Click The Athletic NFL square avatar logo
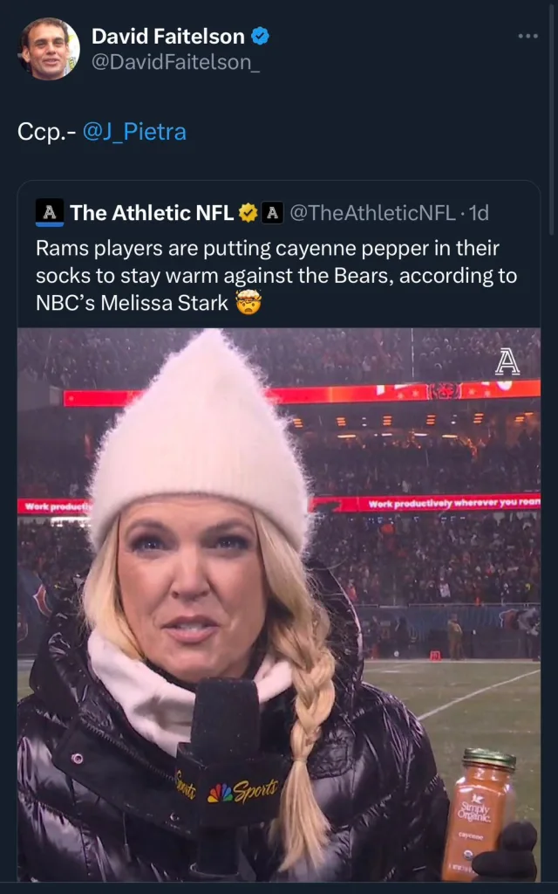The height and width of the screenshot is (894, 558). [x=50, y=212]
